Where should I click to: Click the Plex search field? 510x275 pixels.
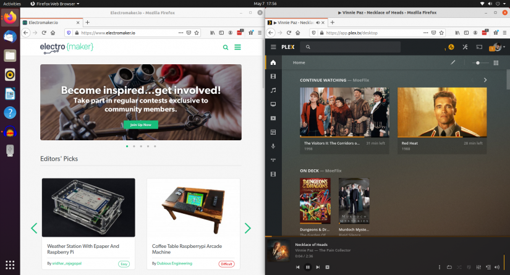click(x=351, y=47)
